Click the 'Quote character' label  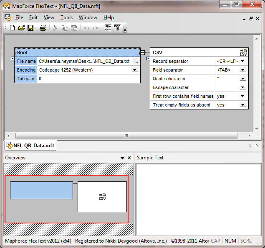[169, 79]
